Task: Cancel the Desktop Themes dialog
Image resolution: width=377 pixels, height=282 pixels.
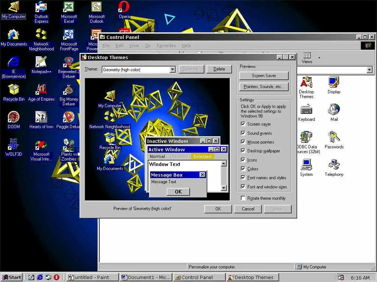Action: tap(248, 209)
